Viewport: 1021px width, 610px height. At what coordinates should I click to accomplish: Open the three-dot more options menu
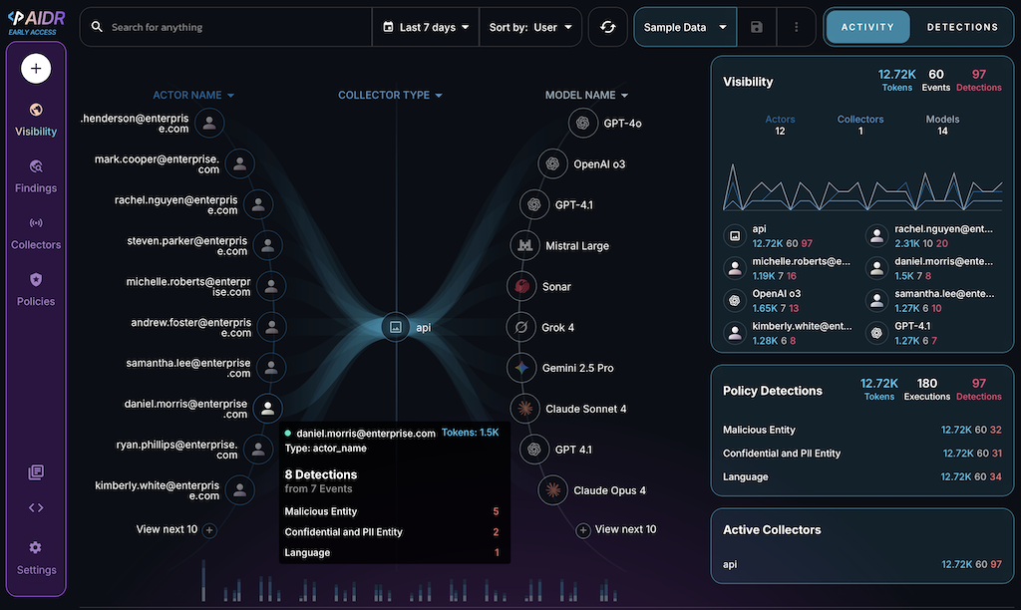[796, 27]
